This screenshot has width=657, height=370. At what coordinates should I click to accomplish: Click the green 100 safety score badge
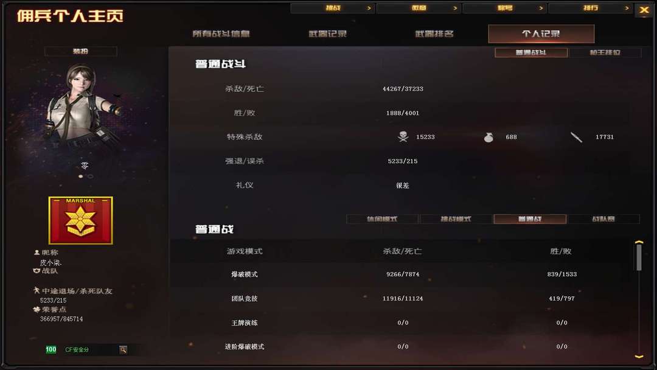(x=50, y=349)
